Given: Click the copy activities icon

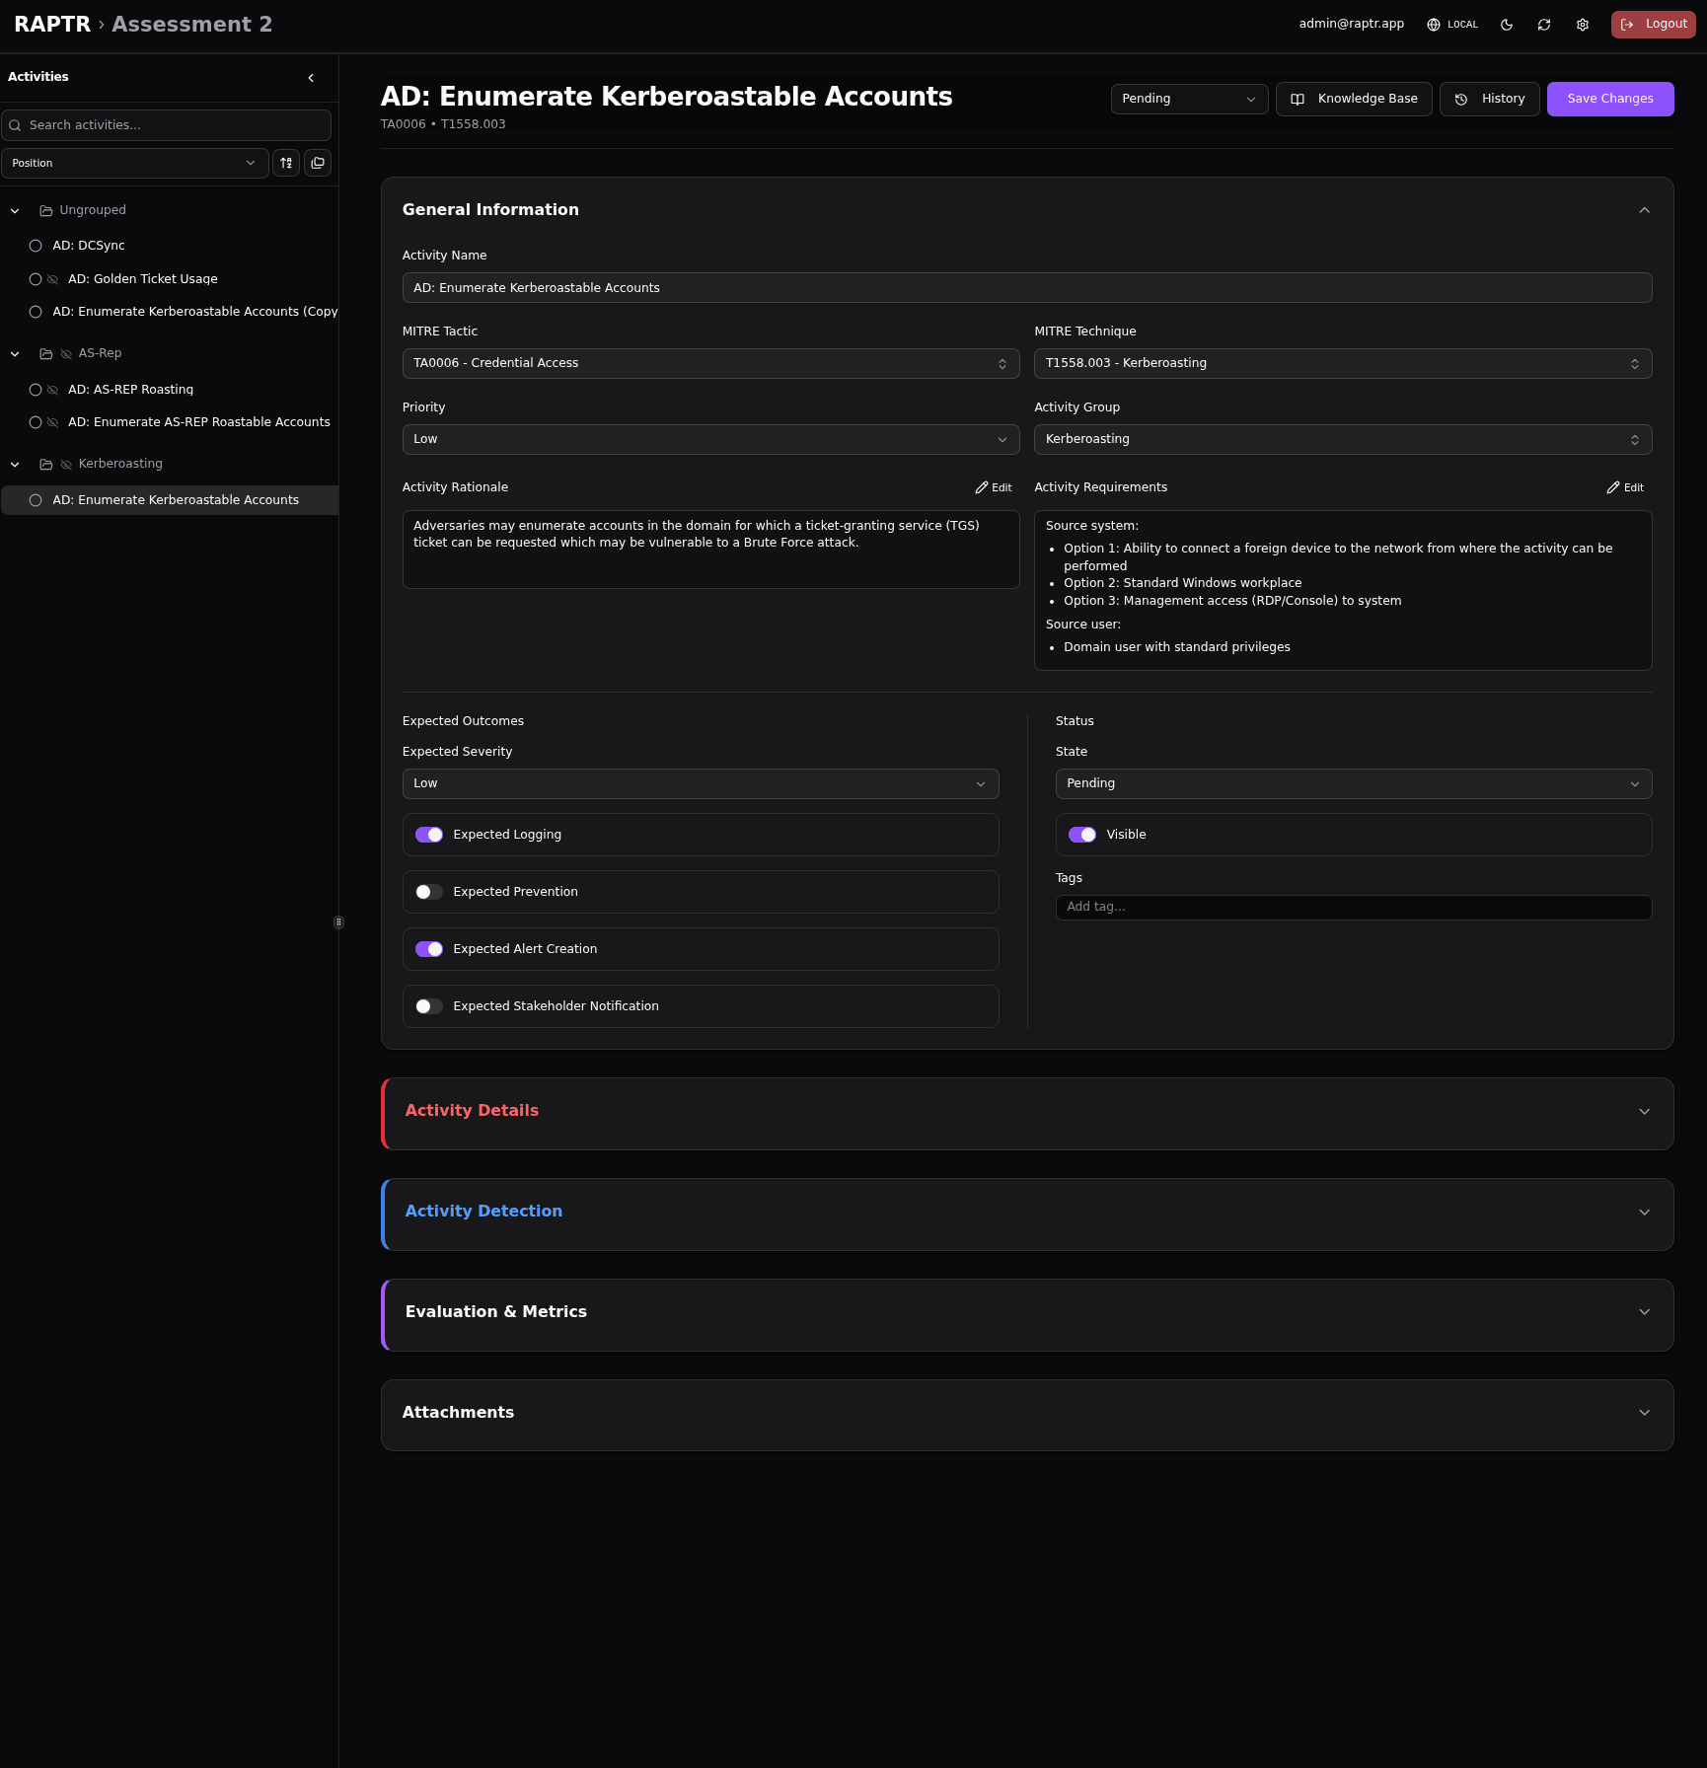Looking at the screenshot, I should [318, 163].
